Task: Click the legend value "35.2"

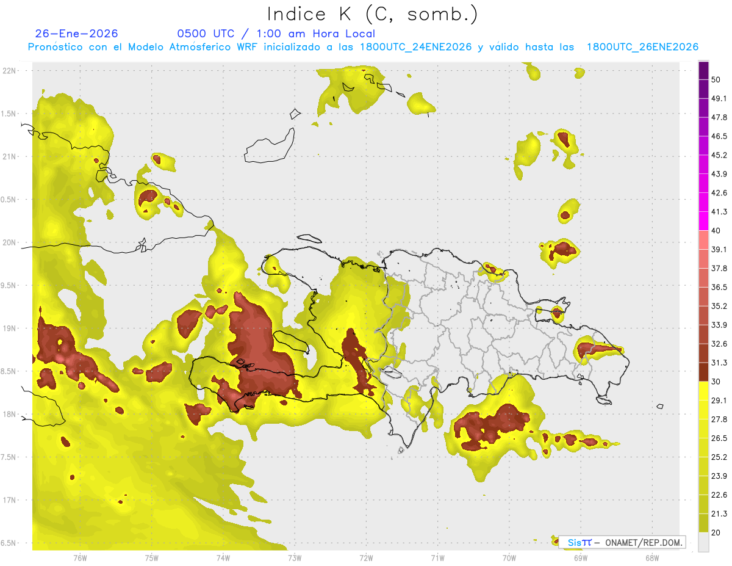Action: pos(719,306)
